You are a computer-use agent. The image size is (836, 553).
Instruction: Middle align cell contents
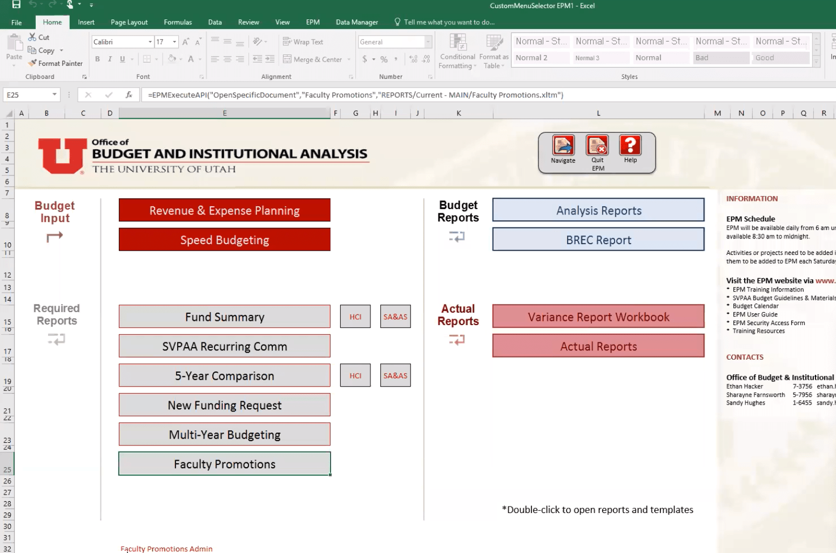tap(227, 41)
